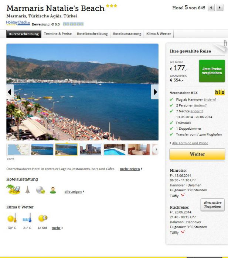Click the air temperature sun icon
This screenshot has width=228, height=258.
[x=12, y=218]
